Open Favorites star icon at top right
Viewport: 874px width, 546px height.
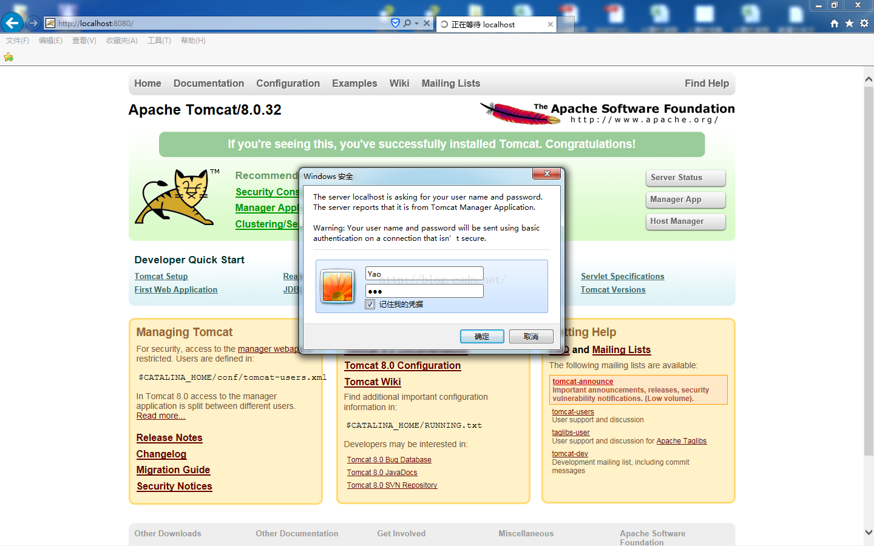[849, 23]
